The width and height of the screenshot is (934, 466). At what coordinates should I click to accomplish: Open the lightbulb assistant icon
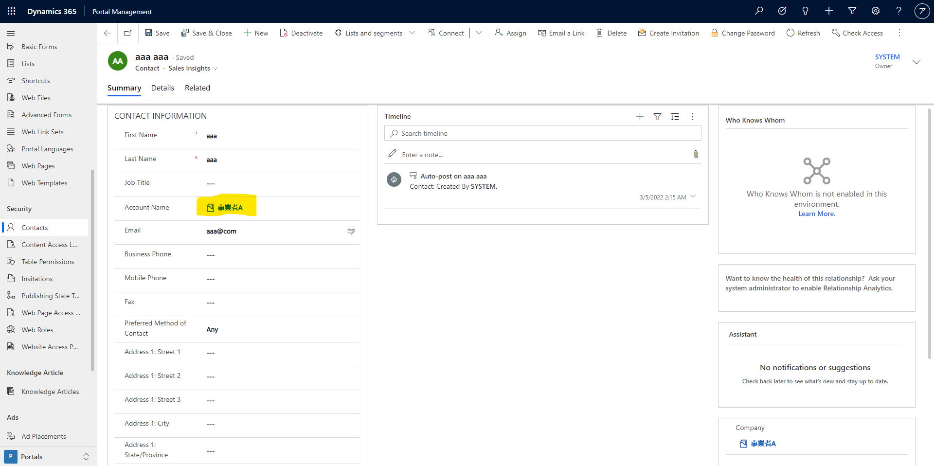(x=806, y=11)
